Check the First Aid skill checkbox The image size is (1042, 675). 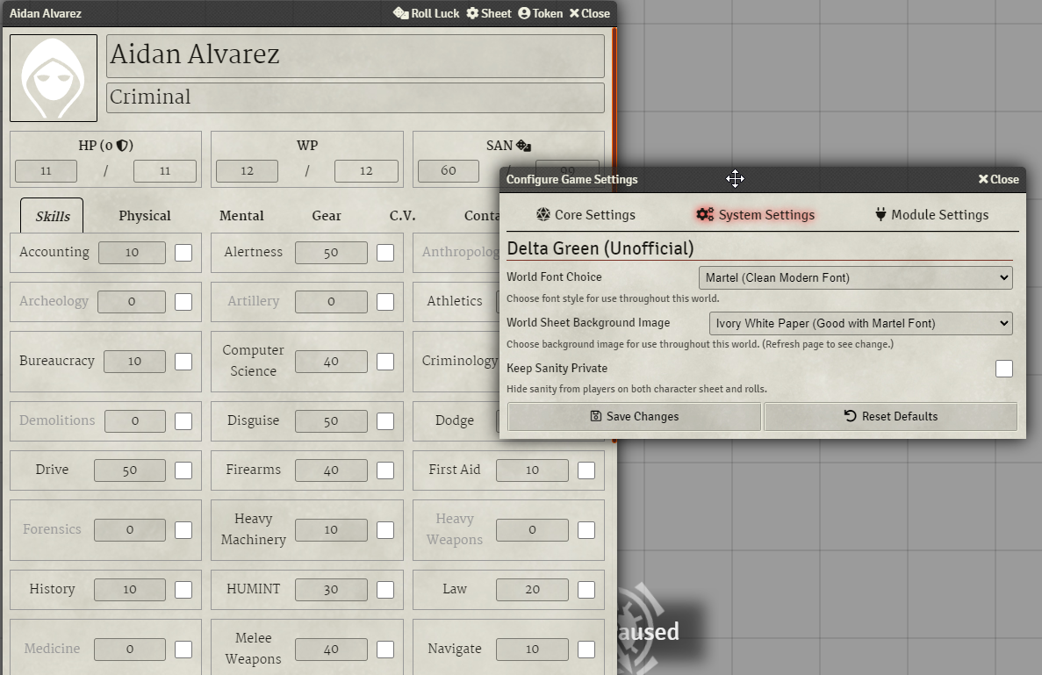[586, 470]
